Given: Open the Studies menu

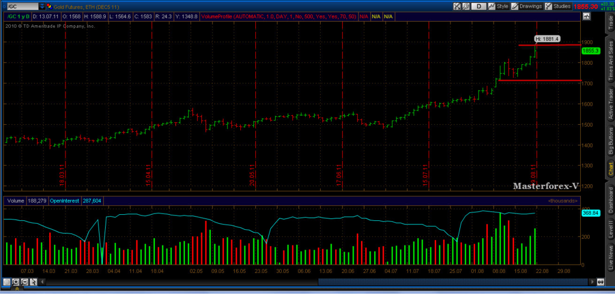Looking at the screenshot, I should tap(558, 6).
